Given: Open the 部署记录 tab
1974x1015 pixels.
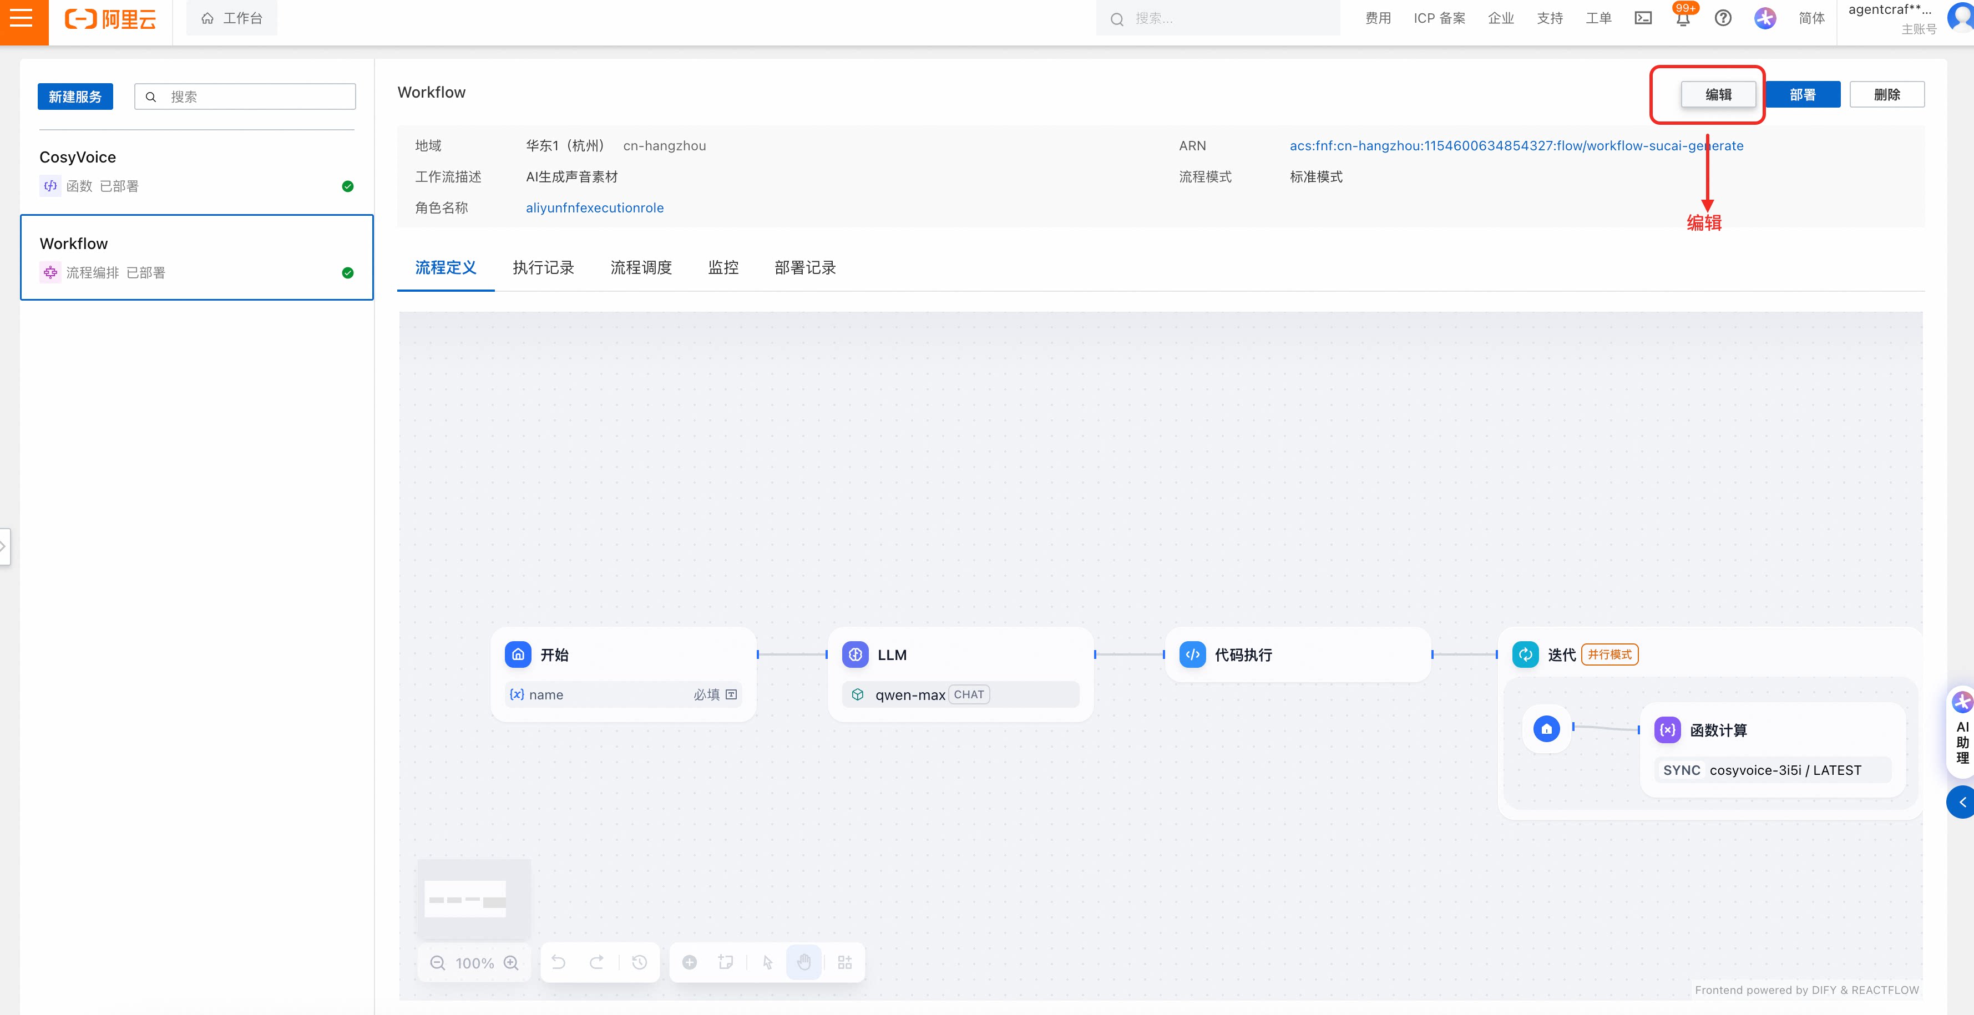Looking at the screenshot, I should (x=804, y=267).
